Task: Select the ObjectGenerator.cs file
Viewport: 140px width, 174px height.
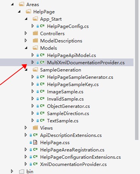Action: [68, 106]
